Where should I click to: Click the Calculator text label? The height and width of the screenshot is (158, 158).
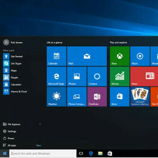point(16,85)
